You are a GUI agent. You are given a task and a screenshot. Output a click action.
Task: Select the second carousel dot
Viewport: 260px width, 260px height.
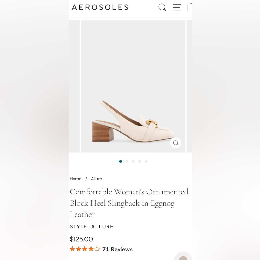tap(127, 161)
